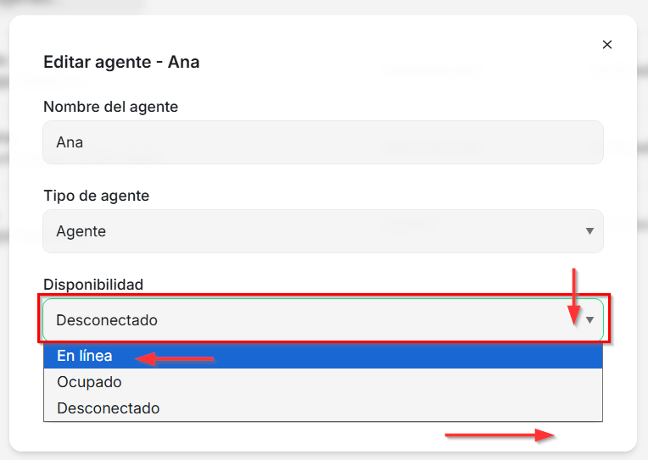Close the Editar agente dialog
Image resolution: width=648 pixels, height=460 pixels.
point(607,45)
